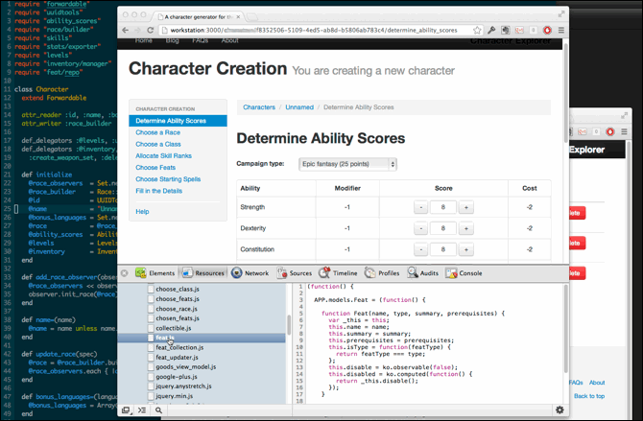
Task: Click the Help link in sidebar
Action: (142, 212)
